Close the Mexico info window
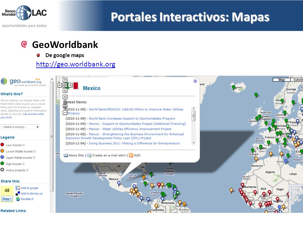Screen dimensions: 303x227 pyautogui.click(x=195, y=81)
